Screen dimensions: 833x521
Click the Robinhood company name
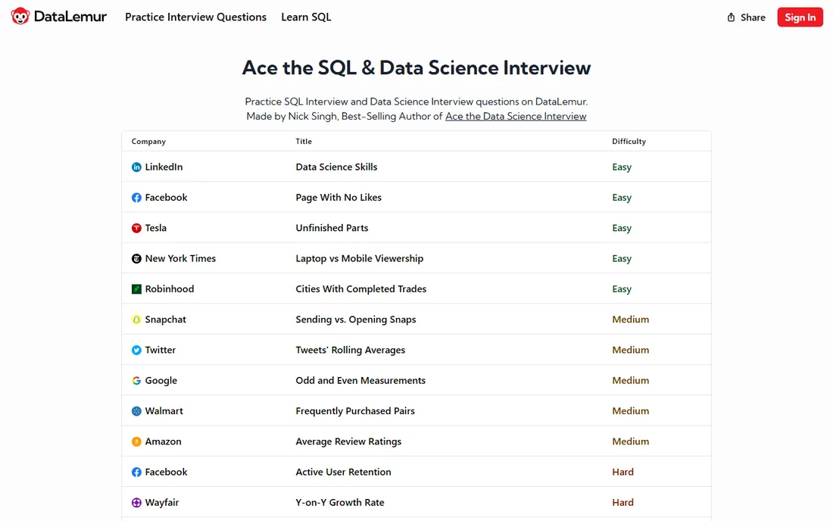coord(170,289)
